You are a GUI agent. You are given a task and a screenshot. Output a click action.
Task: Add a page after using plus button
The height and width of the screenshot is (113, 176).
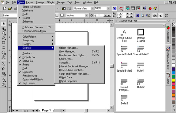(33, 111)
